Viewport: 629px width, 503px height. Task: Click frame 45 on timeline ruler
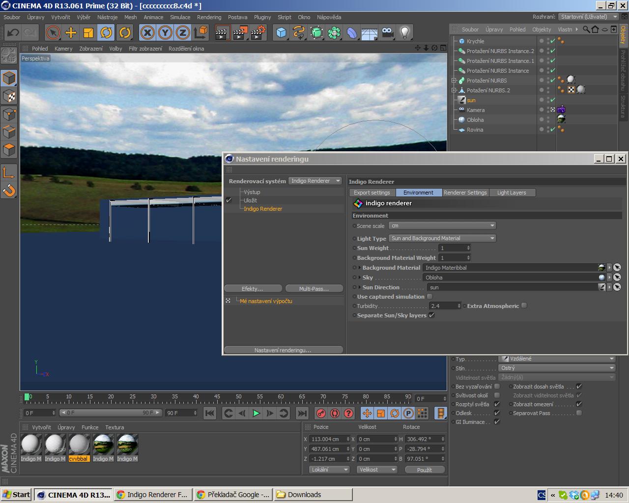click(x=217, y=397)
